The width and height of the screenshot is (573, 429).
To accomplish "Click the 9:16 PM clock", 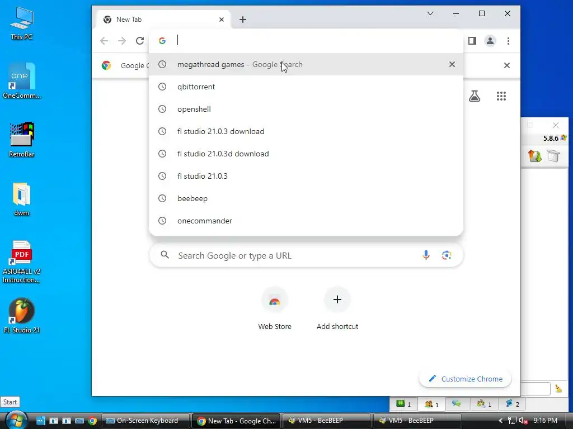I will pyautogui.click(x=545, y=421).
